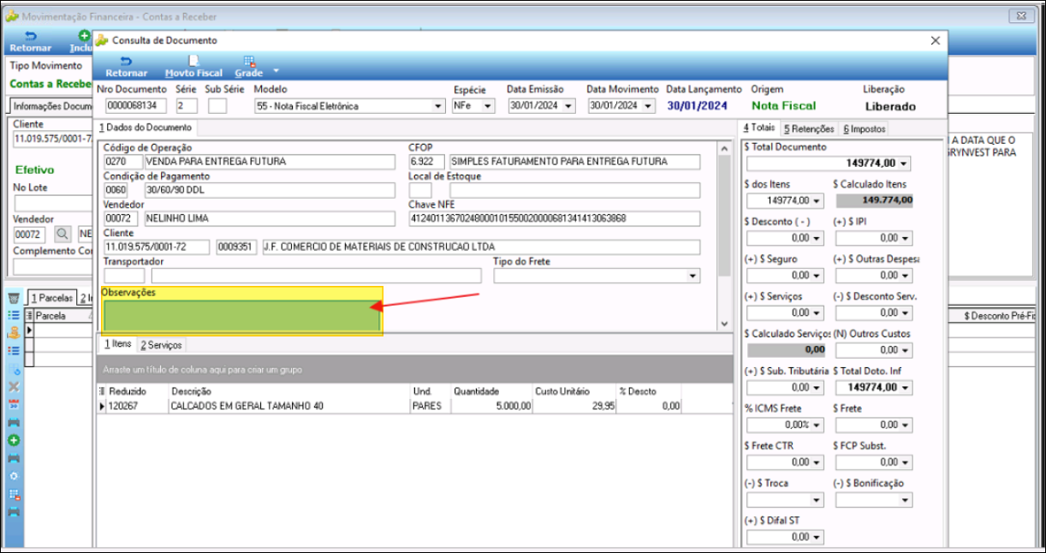The height and width of the screenshot is (553, 1046).
Task: Expand the Tipo do Frete dropdown
Action: tap(692, 276)
